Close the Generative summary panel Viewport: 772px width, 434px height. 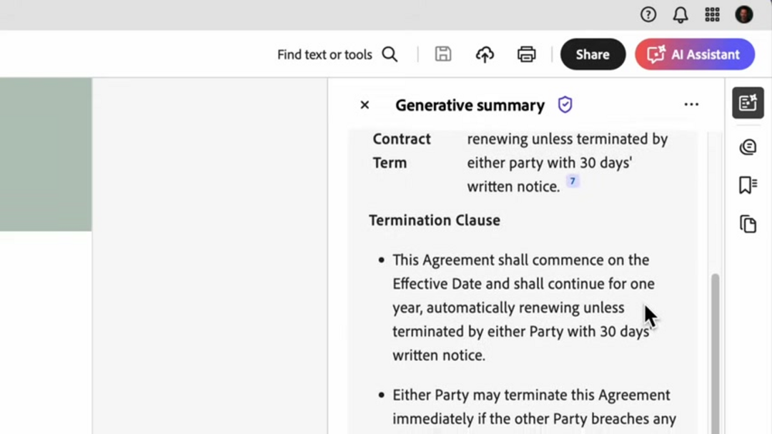tap(365, 105)
